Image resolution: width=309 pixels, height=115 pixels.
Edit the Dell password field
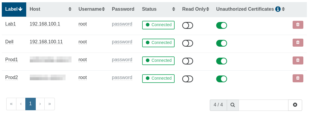click(x=122, y=42)
